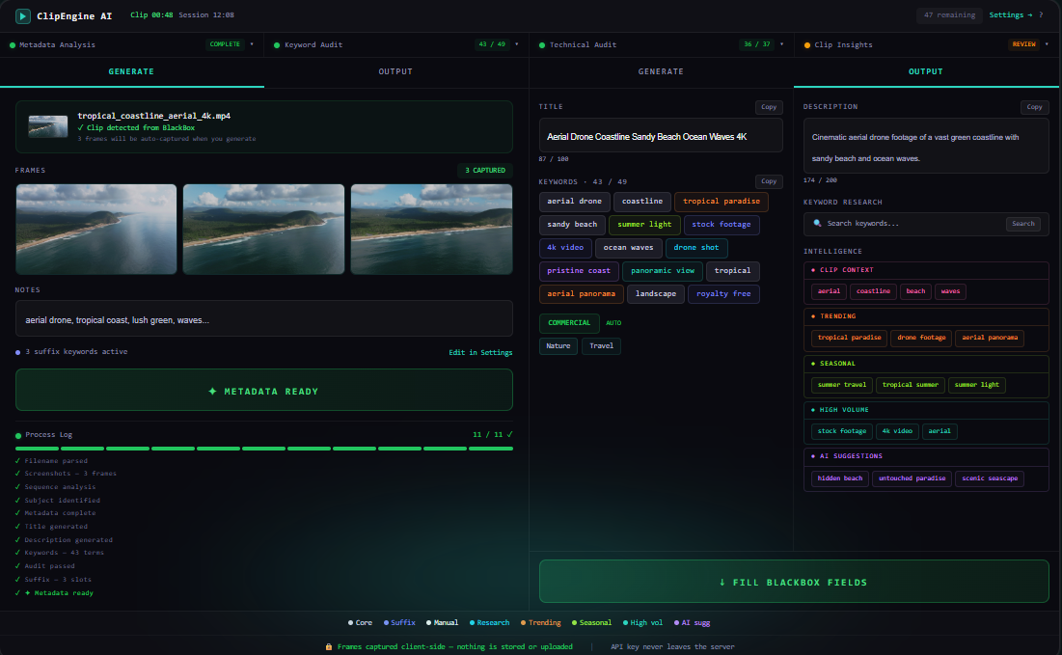1062x655 pixels.
Task: Expand the Keyword Audit dropdown arrow
Action: [x=517, y=44]
